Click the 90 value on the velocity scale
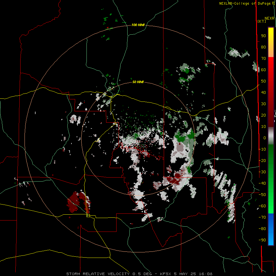 coord(263,36)
